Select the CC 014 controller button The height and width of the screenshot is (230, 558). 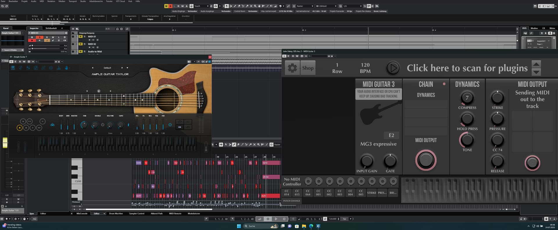pyautogui.click(x=287, y=192)
